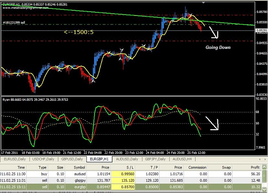
Task: Click the indicator level 32 label
Action: coord(257,134)
